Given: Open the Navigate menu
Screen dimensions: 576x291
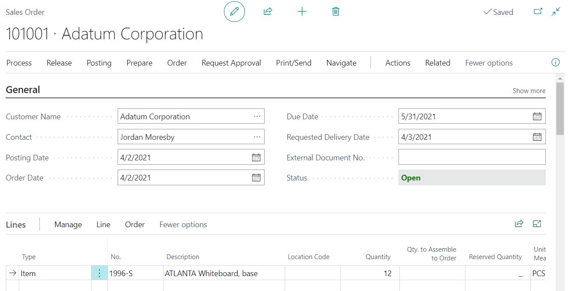Looking at the screenshot, I should (342, 63).
